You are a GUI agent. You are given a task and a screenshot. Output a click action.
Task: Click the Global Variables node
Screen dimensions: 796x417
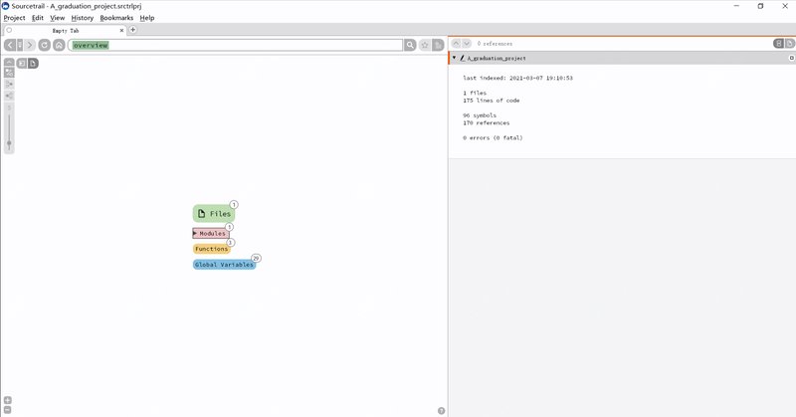point(223,265)
